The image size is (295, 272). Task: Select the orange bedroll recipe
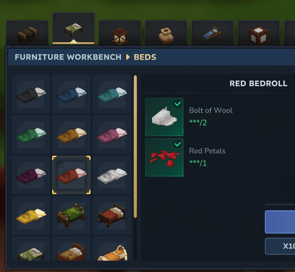(x=71, y=134)
